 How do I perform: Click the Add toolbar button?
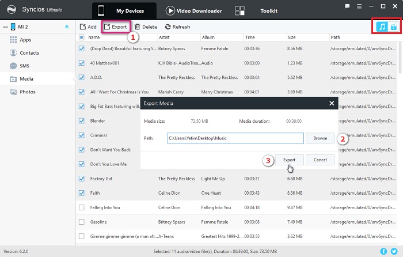click(x=88, y=27)
